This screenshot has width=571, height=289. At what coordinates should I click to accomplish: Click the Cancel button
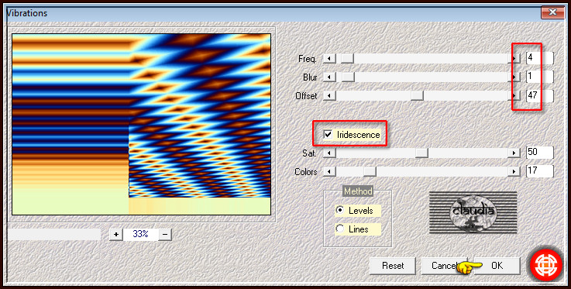(445, 266)
